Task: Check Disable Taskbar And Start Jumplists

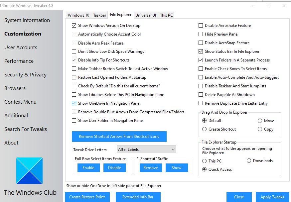Action: coord(201,86)
